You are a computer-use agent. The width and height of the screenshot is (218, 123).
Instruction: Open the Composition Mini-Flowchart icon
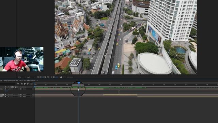pos(18,84)
